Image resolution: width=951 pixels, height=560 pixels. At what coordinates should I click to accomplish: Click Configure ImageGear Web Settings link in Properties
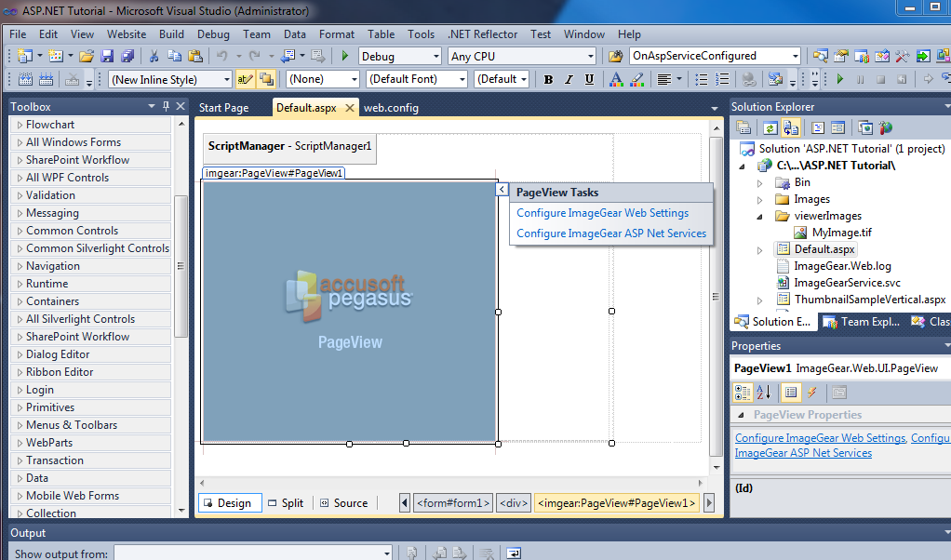point(820,438)
